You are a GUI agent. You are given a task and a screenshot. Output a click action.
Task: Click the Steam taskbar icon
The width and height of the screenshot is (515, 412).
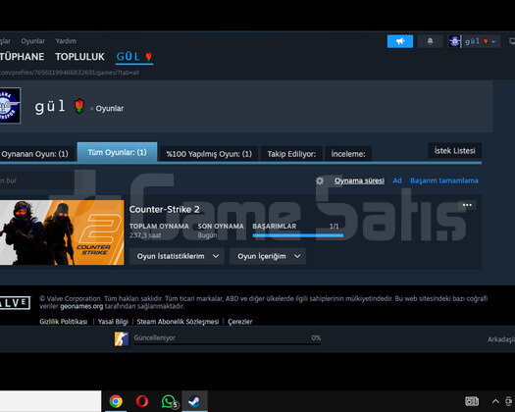(x=194, y=401)
